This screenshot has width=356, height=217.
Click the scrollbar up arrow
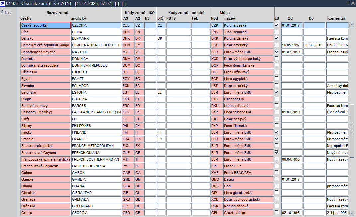(352, 25)
